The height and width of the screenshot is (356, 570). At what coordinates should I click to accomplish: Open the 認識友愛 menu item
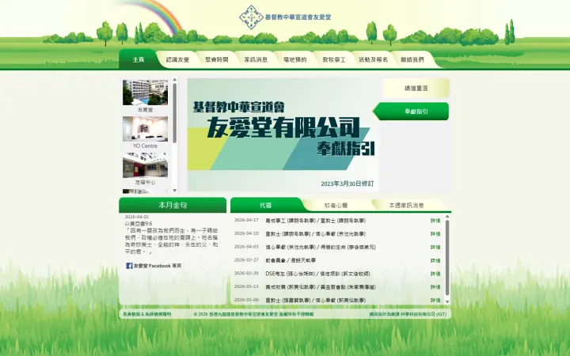(x=177, y=59)
